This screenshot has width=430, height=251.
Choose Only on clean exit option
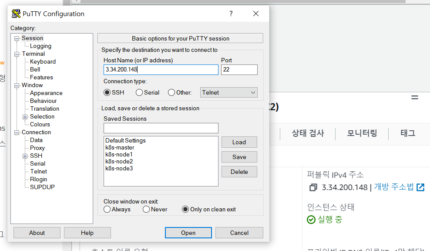(x=185, y=209)
